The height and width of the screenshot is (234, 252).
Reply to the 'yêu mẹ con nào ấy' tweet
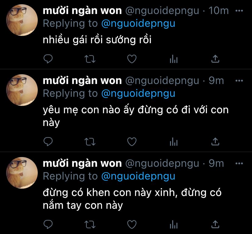(48, 141)
